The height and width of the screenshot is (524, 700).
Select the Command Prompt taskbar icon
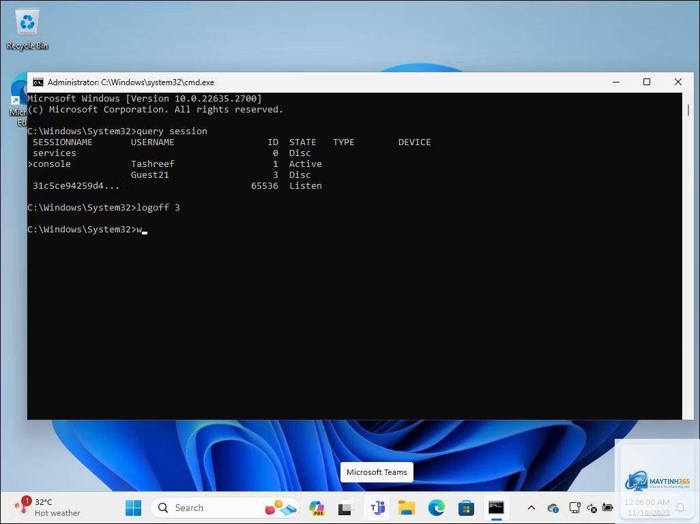(x=496, y=508)
